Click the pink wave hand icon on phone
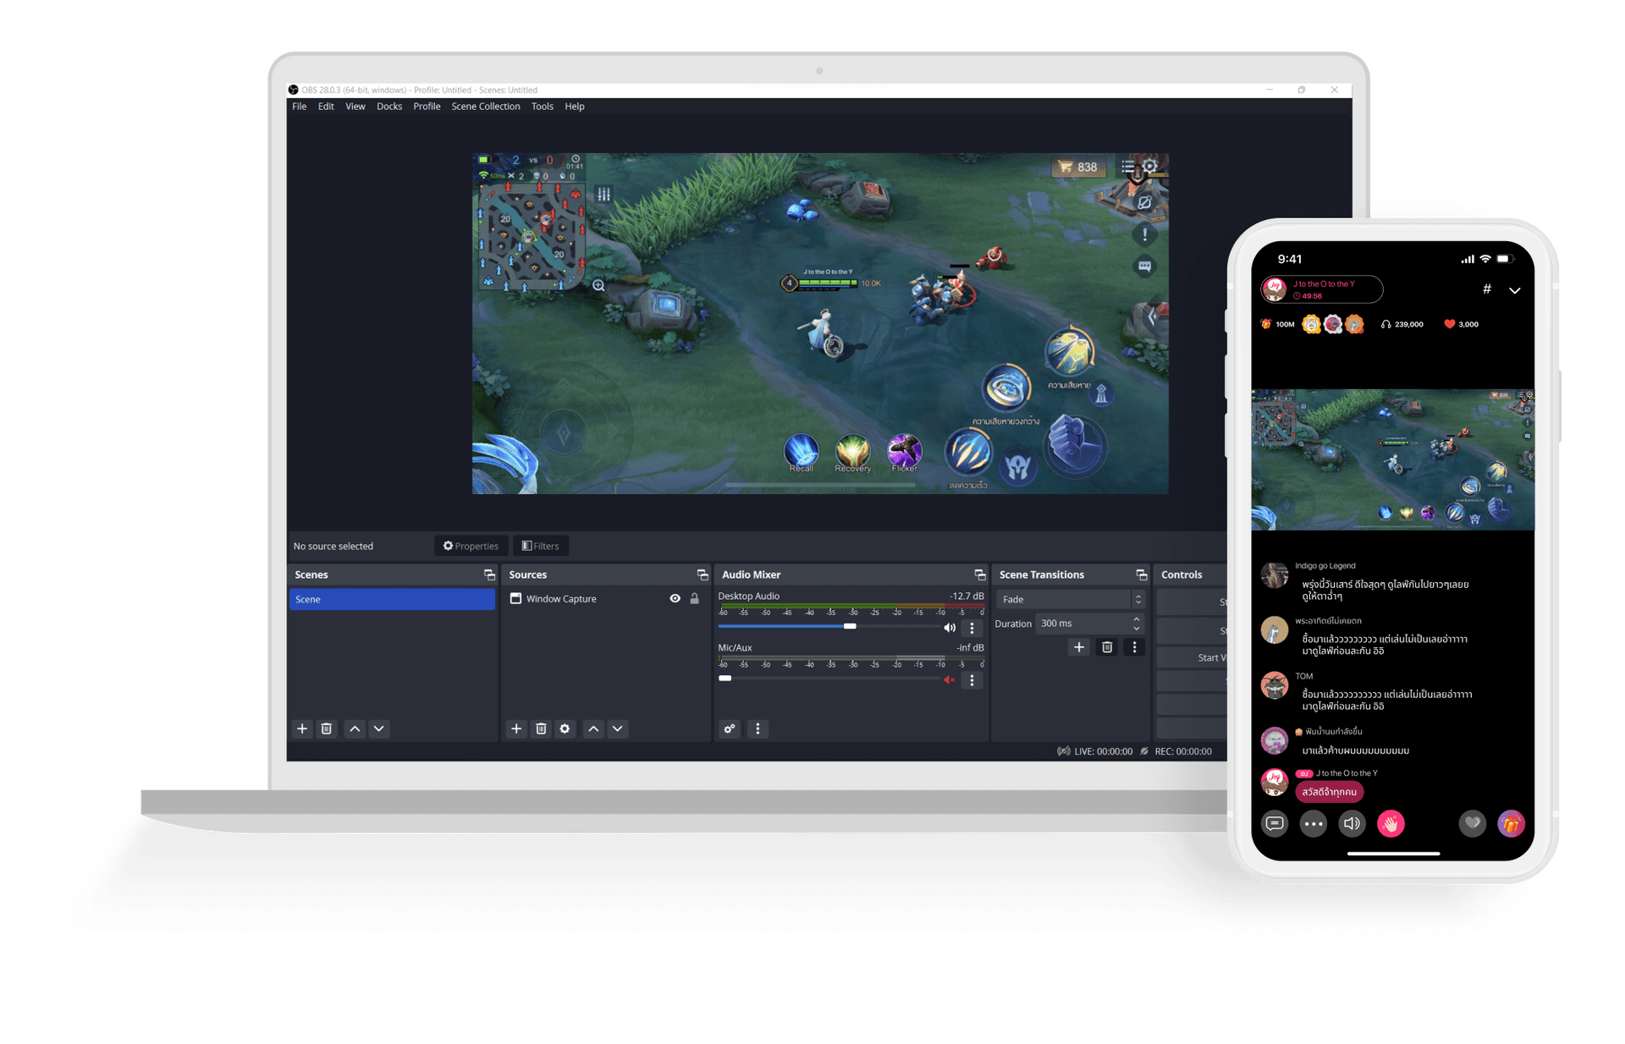1625x1044 pixels. [x=1391, y=823]
